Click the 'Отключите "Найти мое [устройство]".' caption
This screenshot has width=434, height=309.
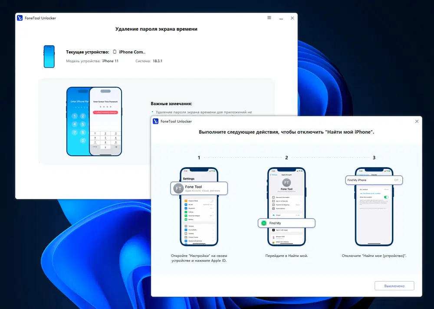(374, 256)
